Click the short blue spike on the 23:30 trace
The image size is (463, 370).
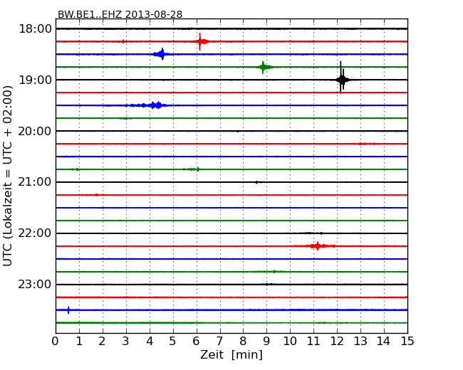point(68,310)
